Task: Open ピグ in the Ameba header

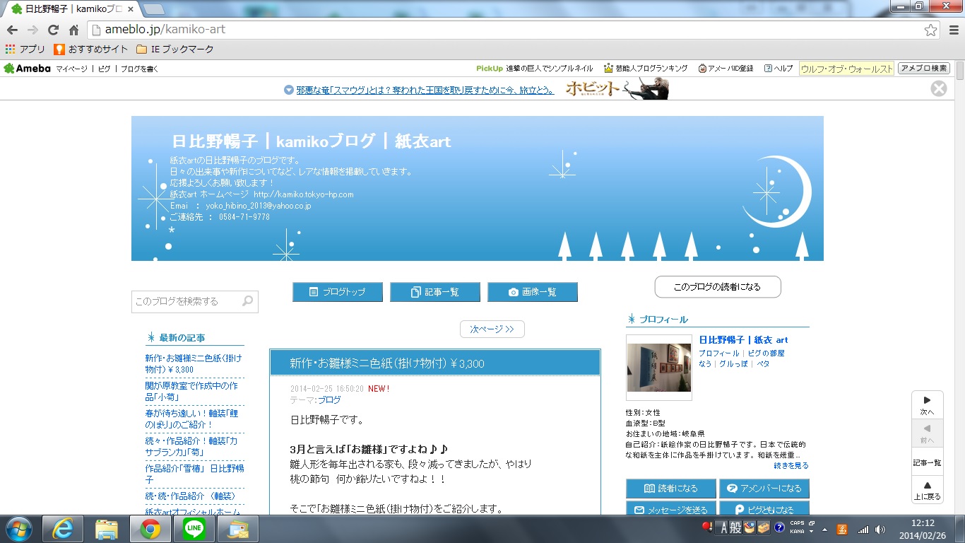Action: pos(104,69)
